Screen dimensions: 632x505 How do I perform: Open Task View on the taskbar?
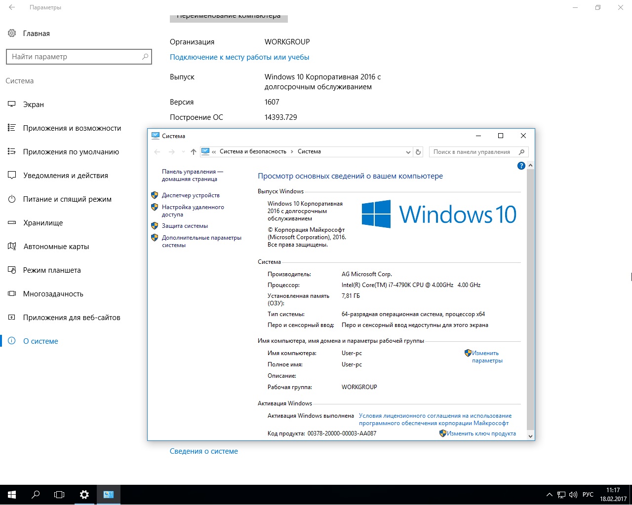coord(59,494)
